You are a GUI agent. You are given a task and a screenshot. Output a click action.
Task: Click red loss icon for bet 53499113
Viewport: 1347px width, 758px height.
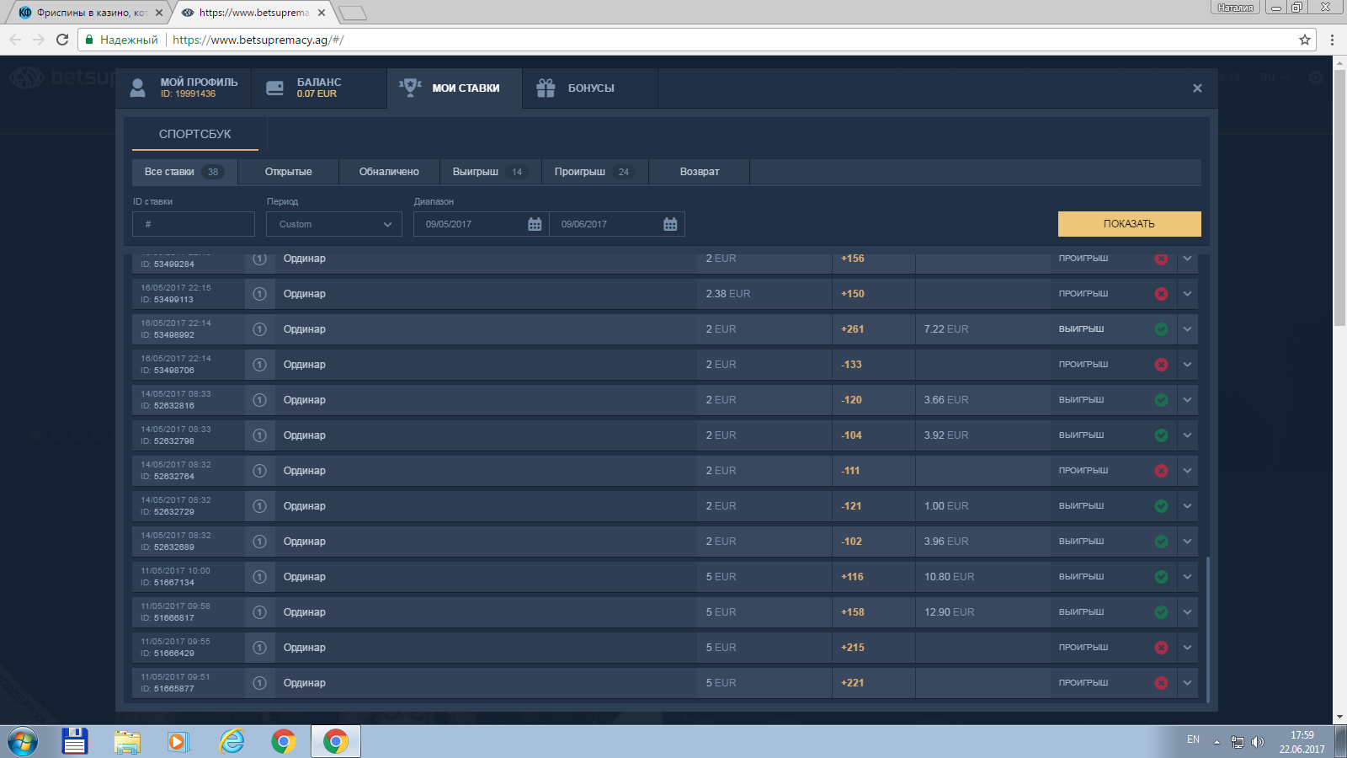tap(1161, 294)
